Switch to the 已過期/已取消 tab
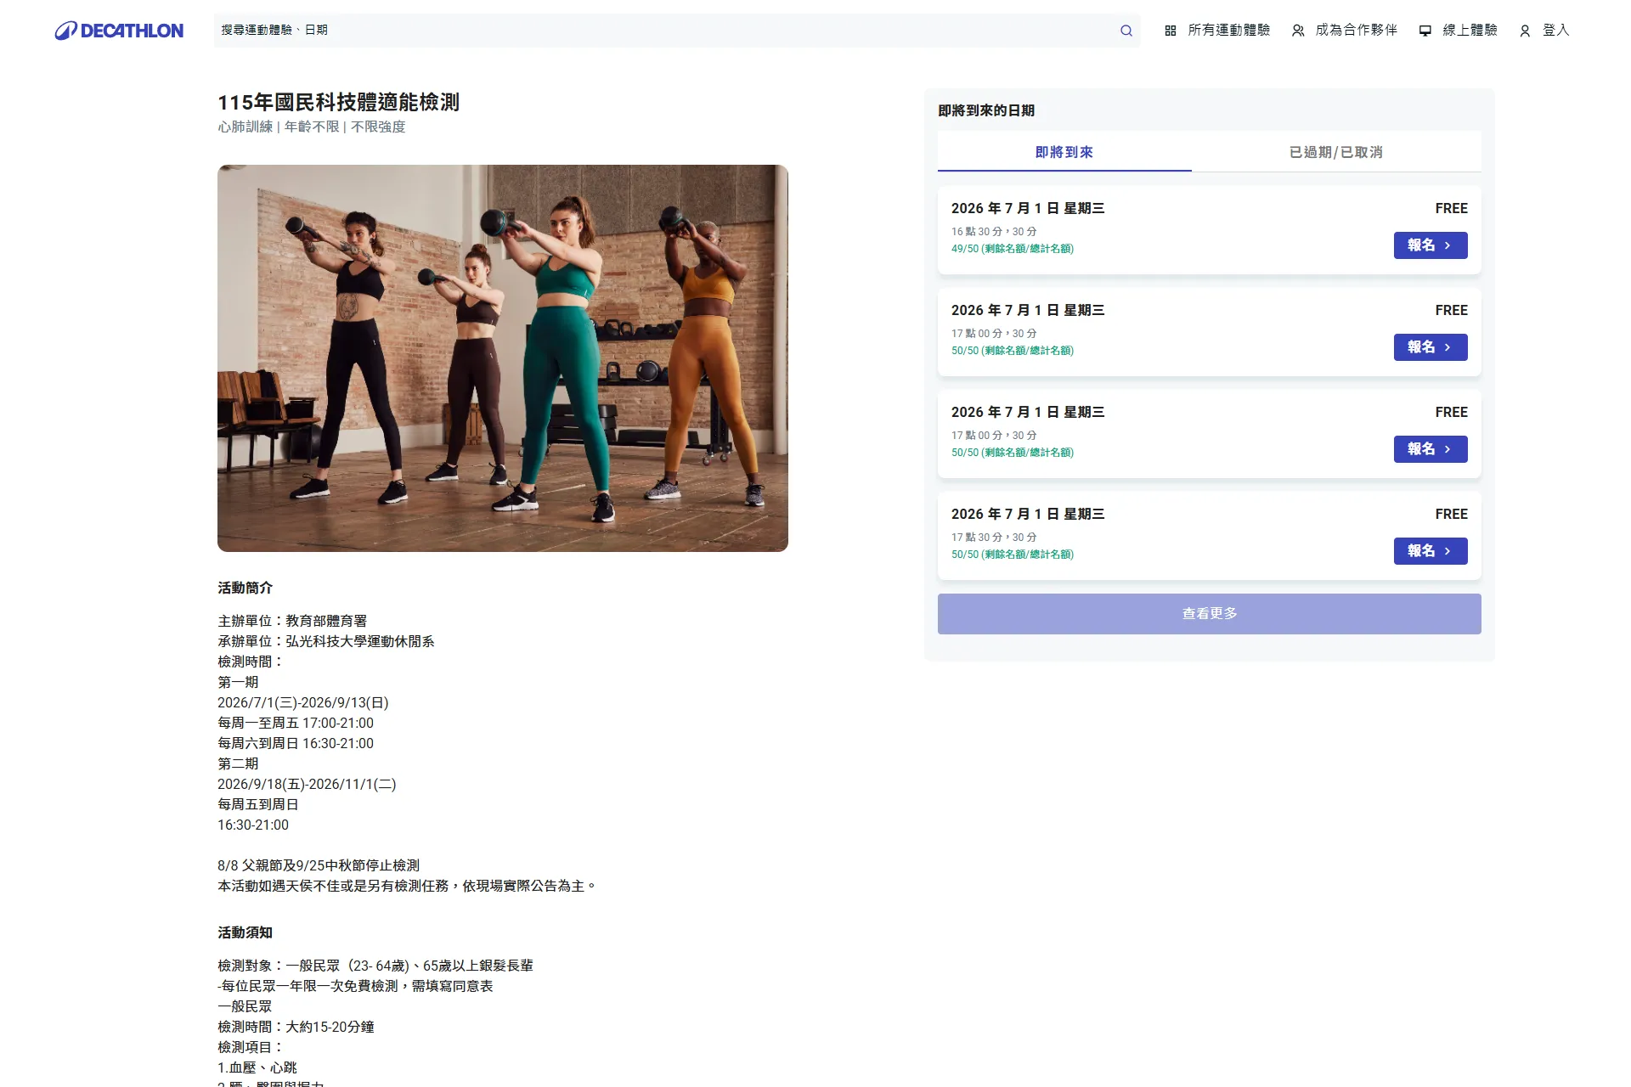 [1336, 152]
